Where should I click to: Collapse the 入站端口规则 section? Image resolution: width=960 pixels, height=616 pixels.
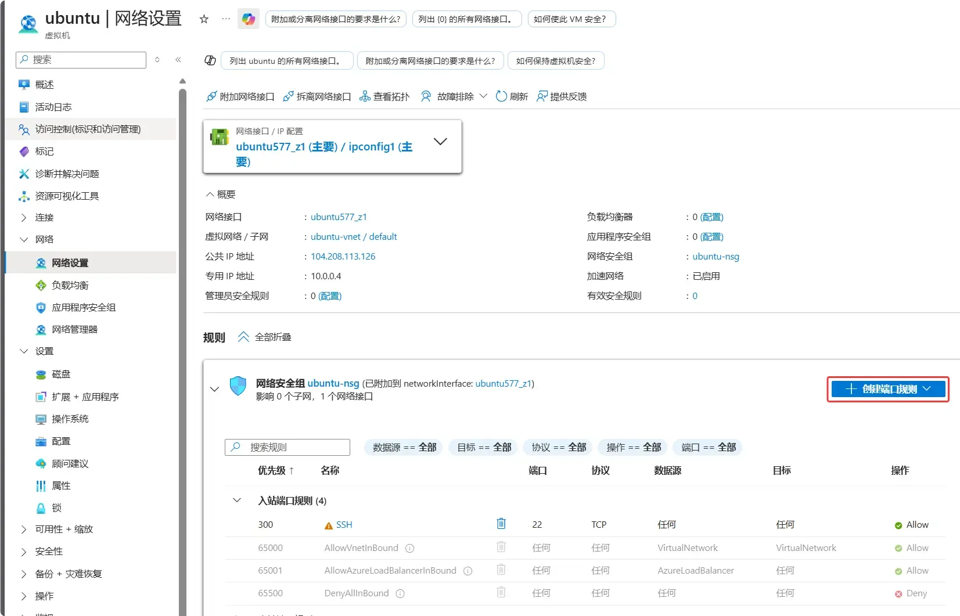coord(236,500)
